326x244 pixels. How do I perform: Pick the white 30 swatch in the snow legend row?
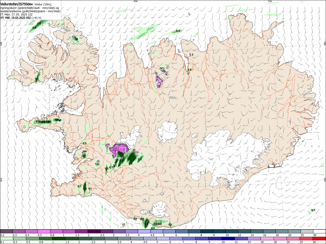pos(319,232)
